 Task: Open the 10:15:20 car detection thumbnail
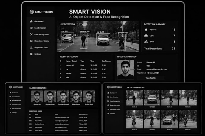(x=152, y=98)
